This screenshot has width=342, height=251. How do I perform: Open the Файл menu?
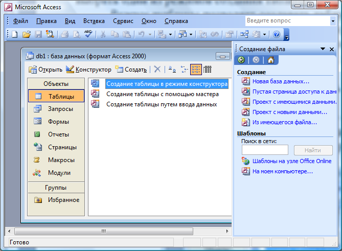[x=20, y=21]
